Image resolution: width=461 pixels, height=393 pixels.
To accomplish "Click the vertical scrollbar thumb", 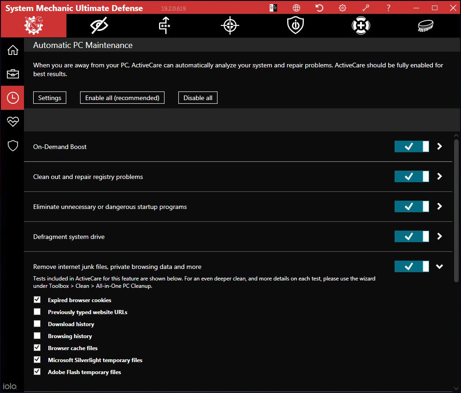I will [x=456, y=211].
